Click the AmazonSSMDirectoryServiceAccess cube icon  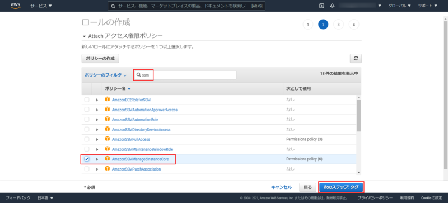[x=108, y=129]
